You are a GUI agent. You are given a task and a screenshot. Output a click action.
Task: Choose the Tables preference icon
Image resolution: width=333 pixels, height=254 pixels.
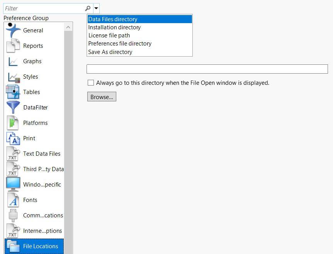[13, 92]
